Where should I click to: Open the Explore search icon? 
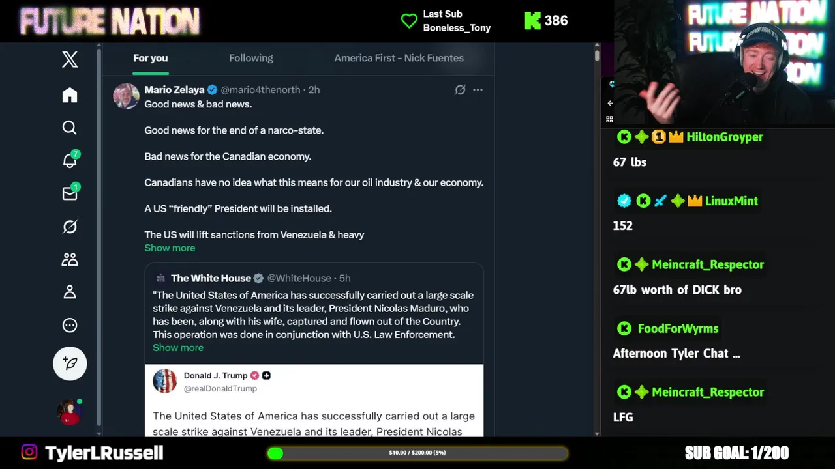tap(70, 128)
